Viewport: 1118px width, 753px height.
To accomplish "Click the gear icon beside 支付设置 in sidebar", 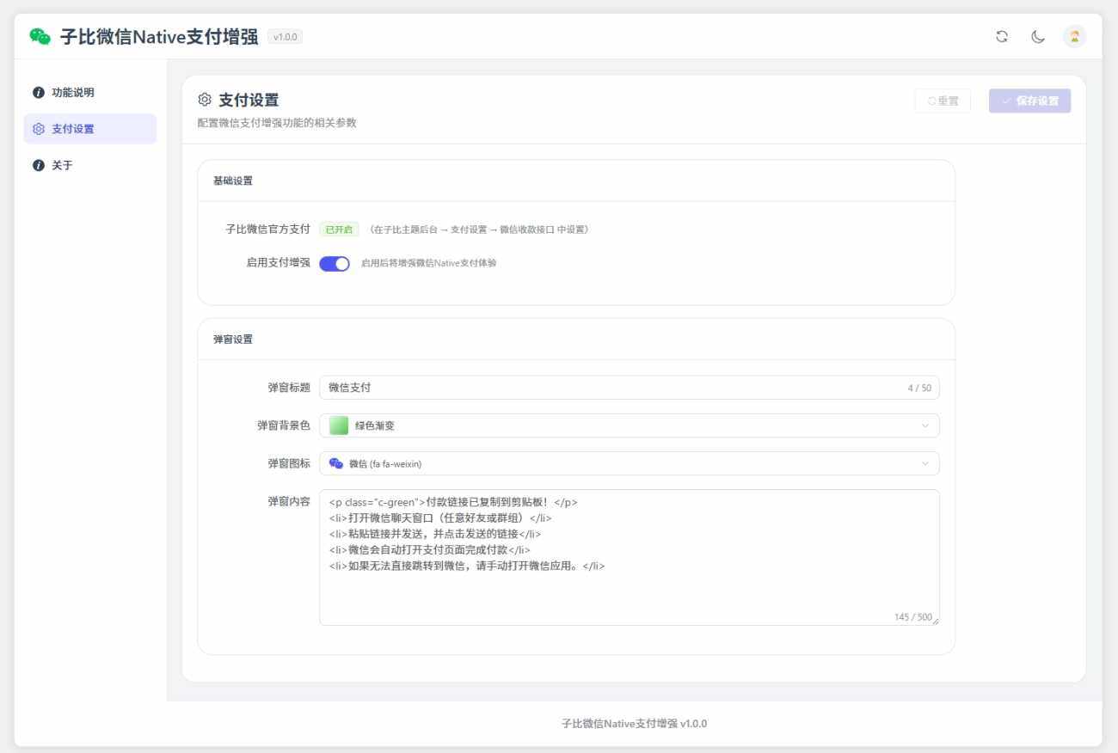I will tap(39, 129).
